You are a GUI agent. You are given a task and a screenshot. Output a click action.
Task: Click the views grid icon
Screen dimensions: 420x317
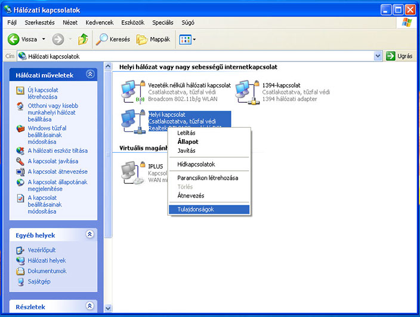point(185,39)
